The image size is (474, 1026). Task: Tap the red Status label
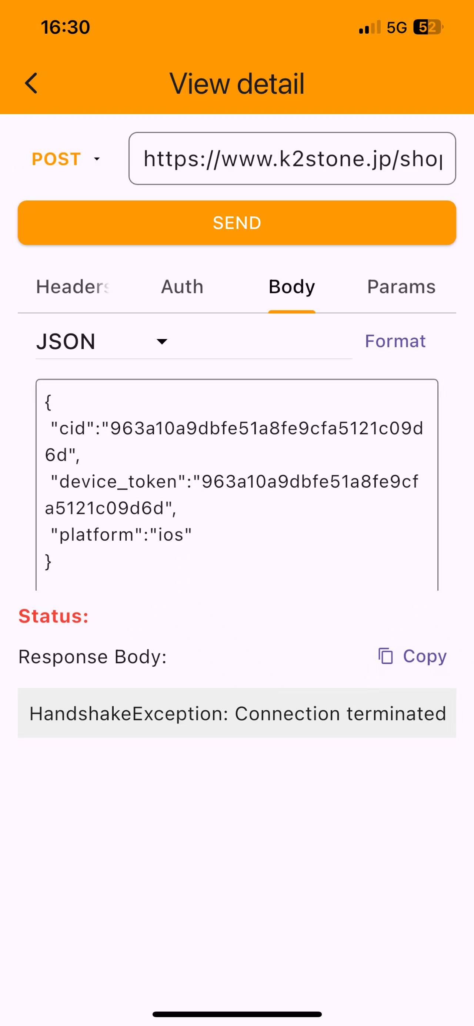(53, 616)
